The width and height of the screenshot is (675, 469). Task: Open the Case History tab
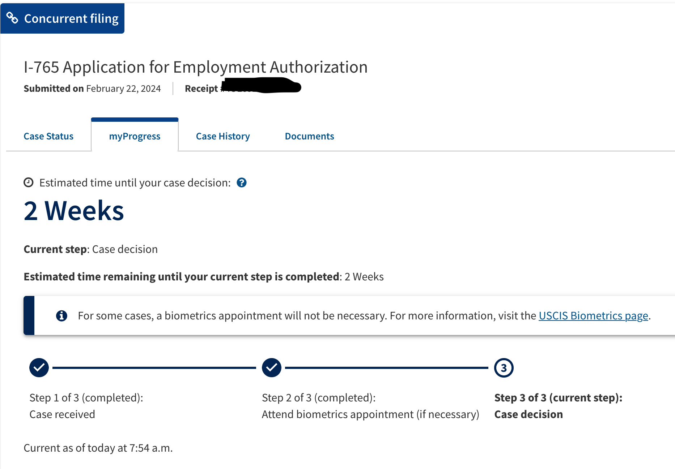(x=223, y=136)
